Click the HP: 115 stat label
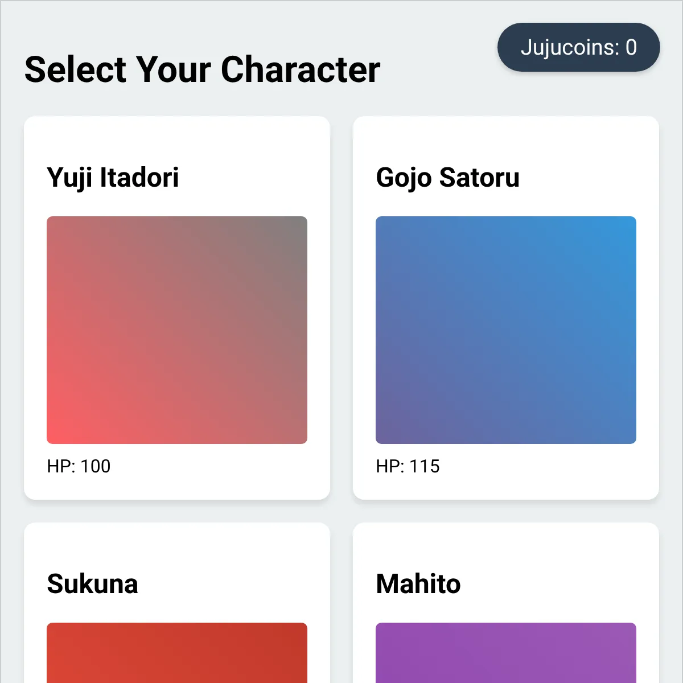This screenshot has height=683, width=683. 408,466
